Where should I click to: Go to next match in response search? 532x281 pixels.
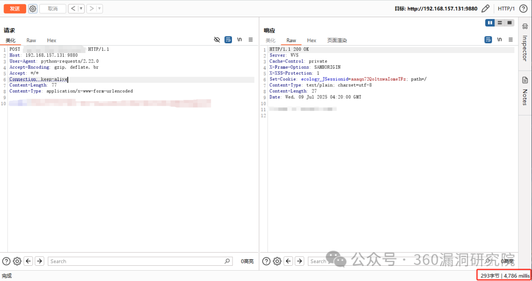[x=299, y=261]
